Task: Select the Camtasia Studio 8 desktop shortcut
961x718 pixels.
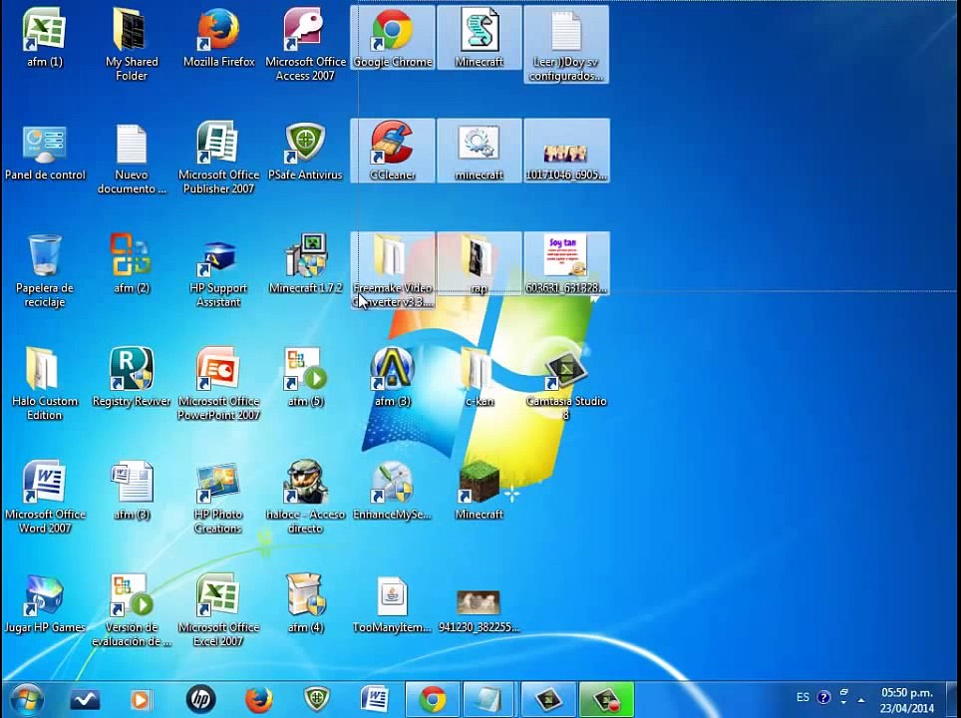Action: [x=566, y=384]
